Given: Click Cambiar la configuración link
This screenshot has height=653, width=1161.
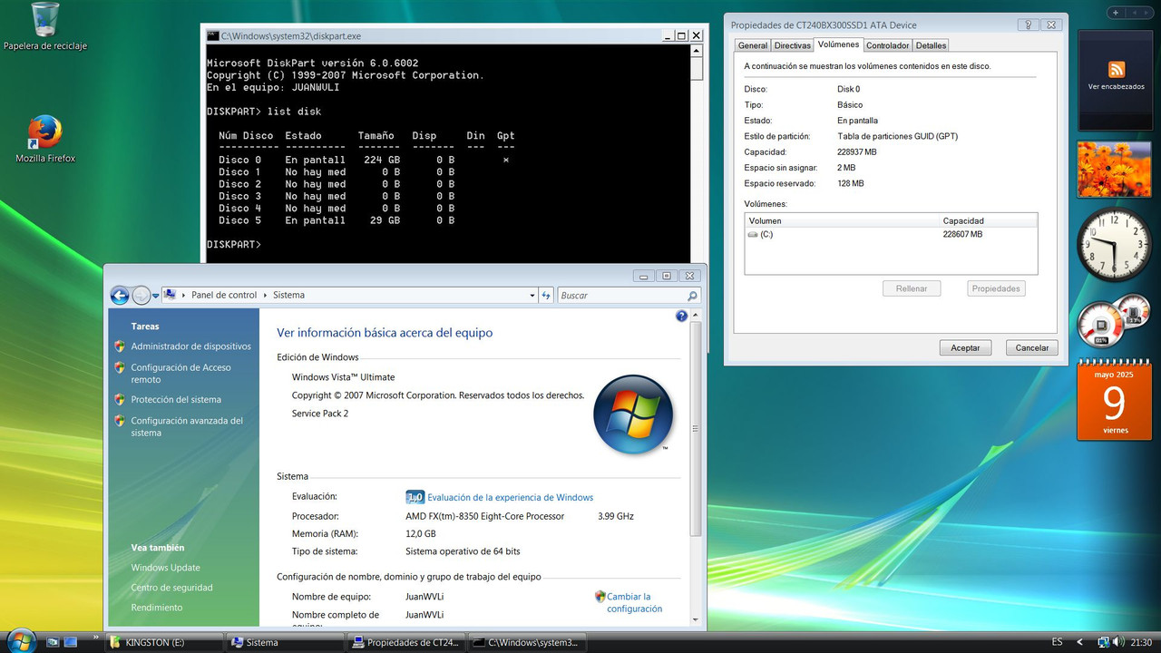Looking at the screenshot, I should click(x=634, y=603).
